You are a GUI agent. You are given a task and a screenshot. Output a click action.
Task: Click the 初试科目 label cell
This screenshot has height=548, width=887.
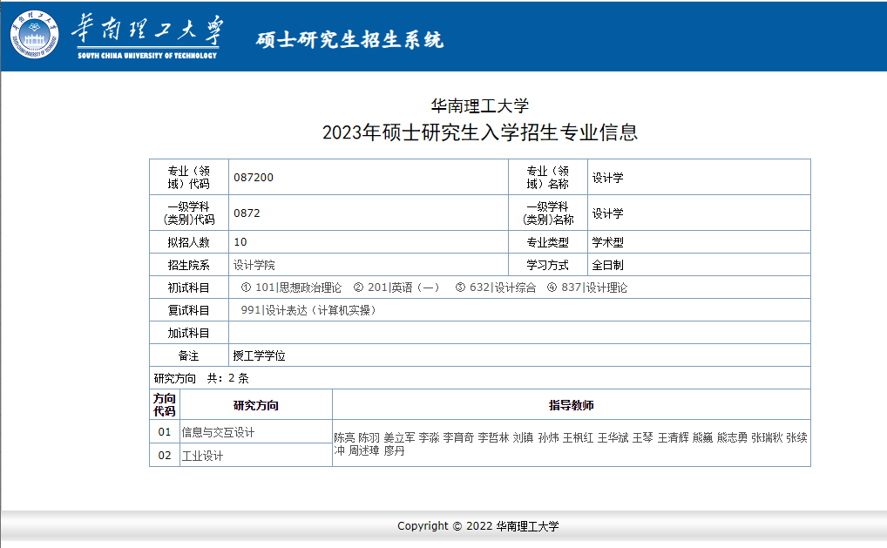189,288
